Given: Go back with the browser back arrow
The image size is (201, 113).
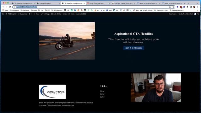Looking at the screenshot, I should (3, 7).
